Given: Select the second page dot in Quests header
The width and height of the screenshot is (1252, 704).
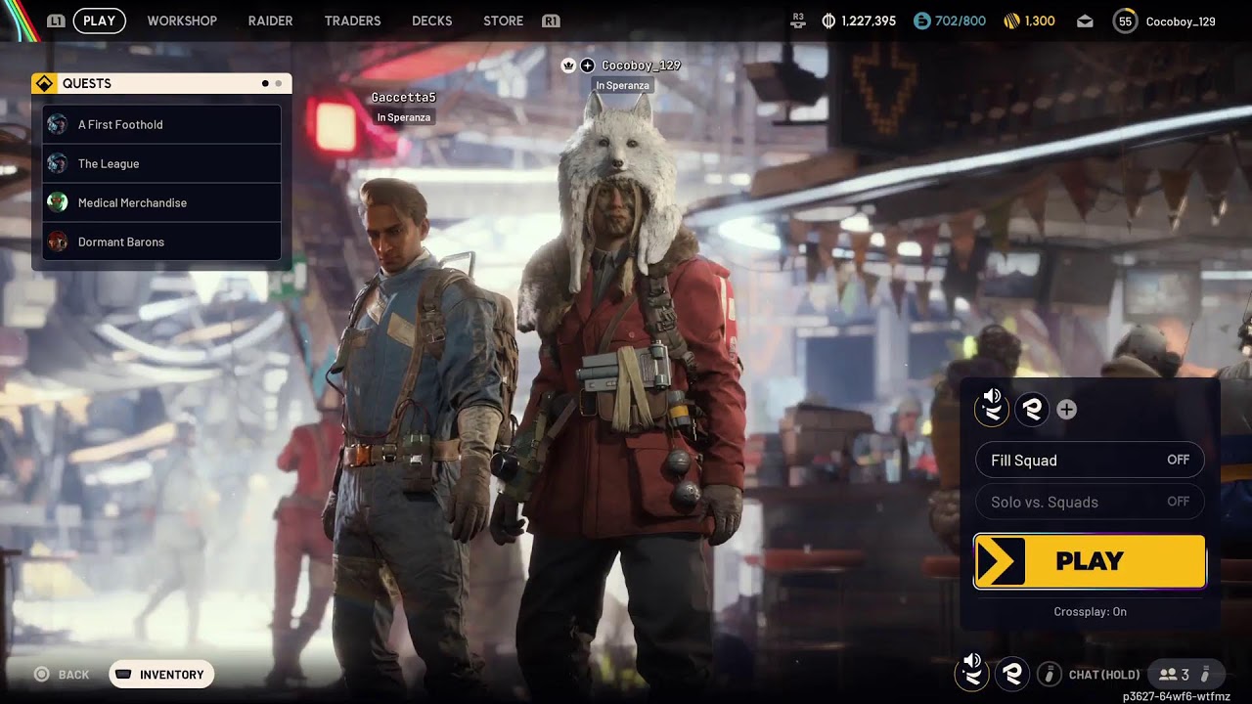Looking at the screenshot, I should pos(278,84).
